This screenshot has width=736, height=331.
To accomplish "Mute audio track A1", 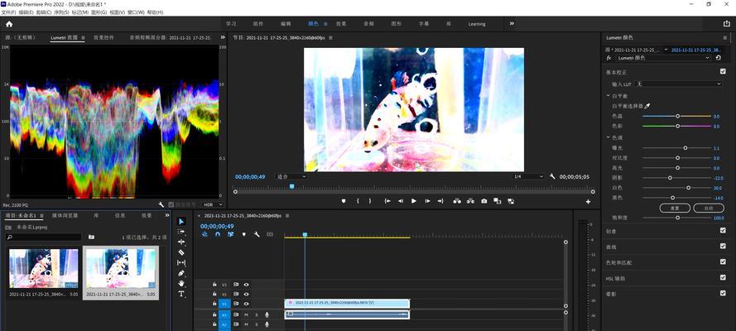I will click(x=246, y=314).
